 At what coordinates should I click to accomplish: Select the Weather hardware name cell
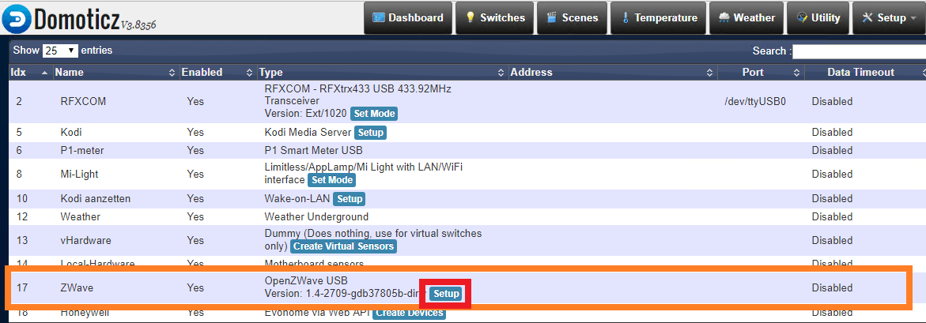(81, 216)
